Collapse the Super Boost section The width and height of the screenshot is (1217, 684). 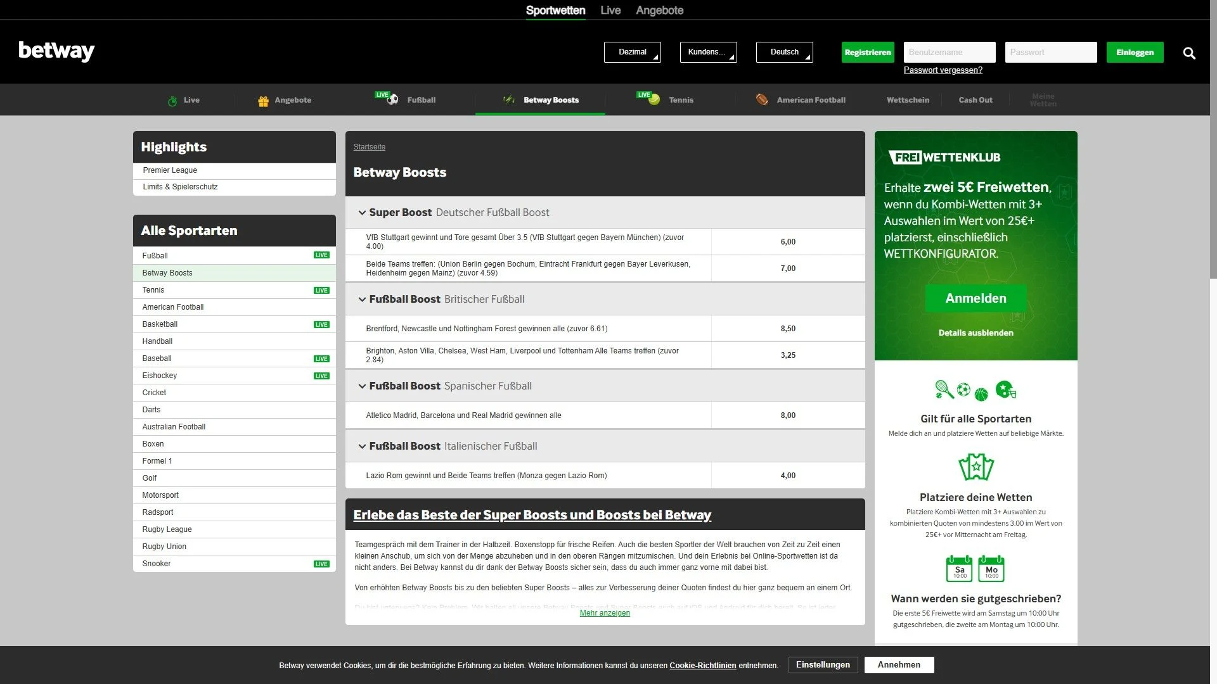(360, 212)
